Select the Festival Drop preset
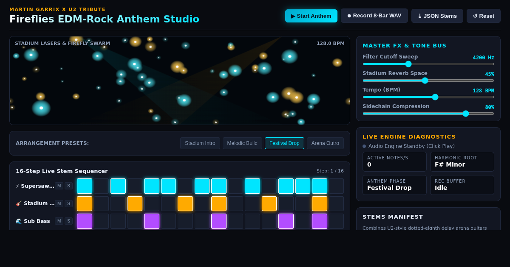 [284, 143]
